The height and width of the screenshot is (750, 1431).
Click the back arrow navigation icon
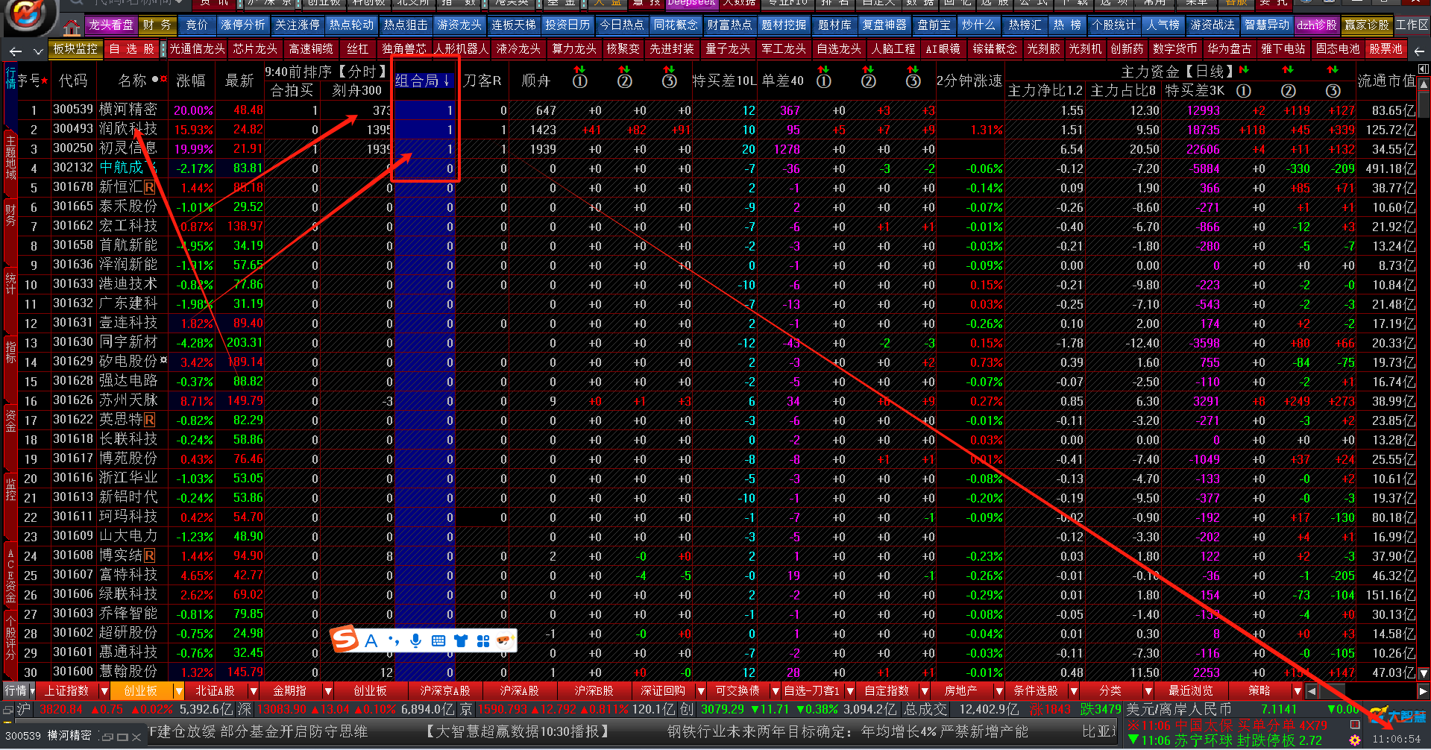(16, 51)
